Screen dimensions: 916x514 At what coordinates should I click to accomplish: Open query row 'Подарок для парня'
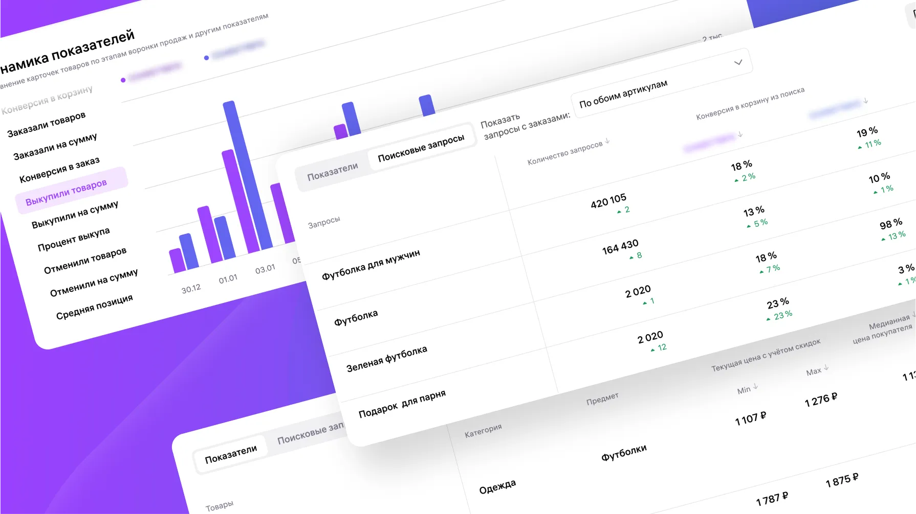[x=402, y=404]
